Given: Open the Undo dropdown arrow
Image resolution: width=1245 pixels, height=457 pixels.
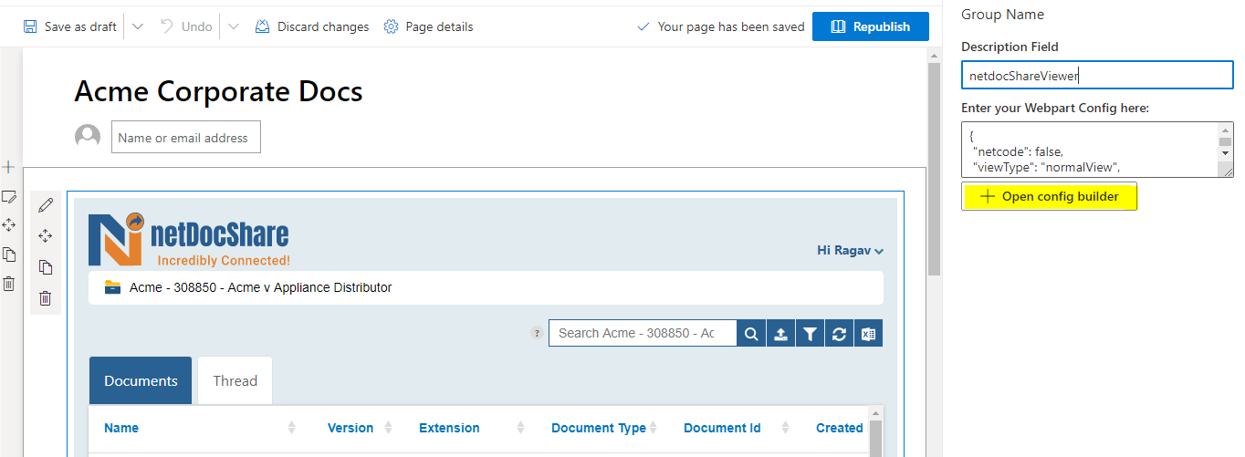Looking at the screenshot, I should [233, 26].
